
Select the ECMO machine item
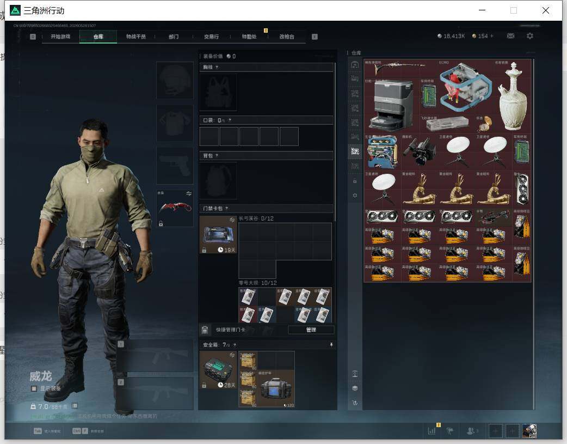[x=466, y=88]
